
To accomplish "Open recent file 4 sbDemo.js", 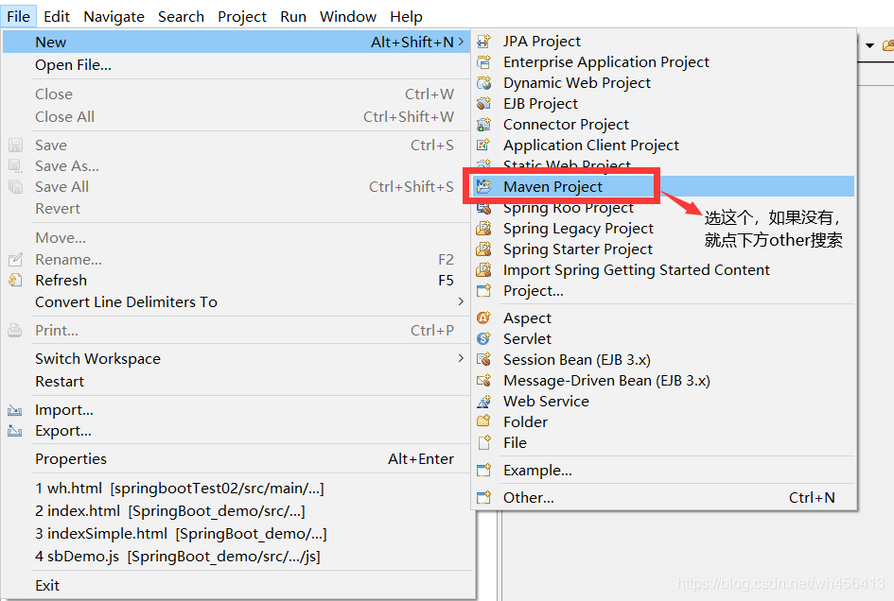I will click(x=237, y=557).
